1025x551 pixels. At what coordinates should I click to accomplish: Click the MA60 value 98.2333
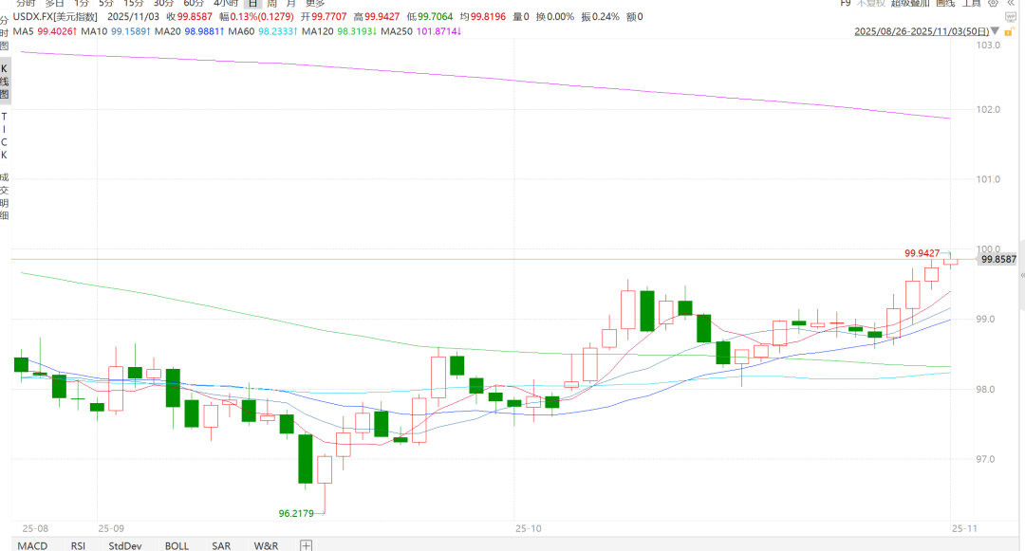(x=278, y=31)
